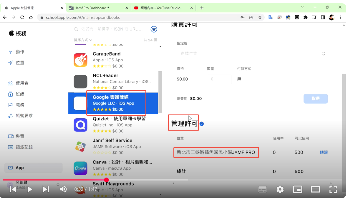Go back in browser history
Viewport: 348px width, 199px height.
coord(5,17)
